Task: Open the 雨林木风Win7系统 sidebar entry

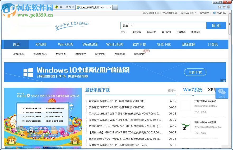Action: pos(205,122)
